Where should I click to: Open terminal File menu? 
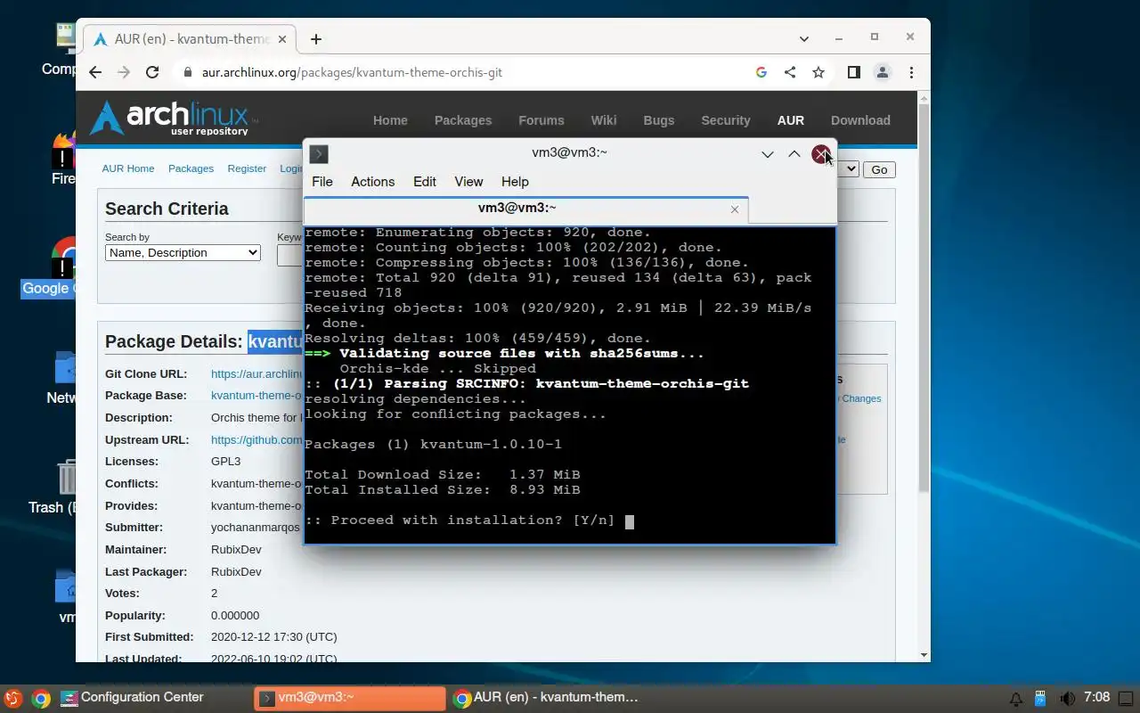coord(322,182)
